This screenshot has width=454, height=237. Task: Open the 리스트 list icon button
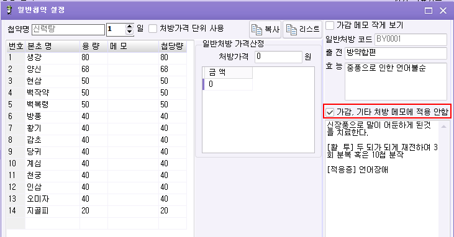(302, 29)
